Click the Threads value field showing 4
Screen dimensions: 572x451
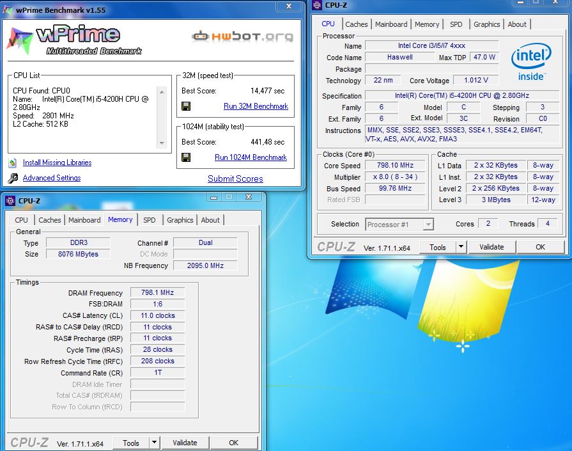coord(548,223)
